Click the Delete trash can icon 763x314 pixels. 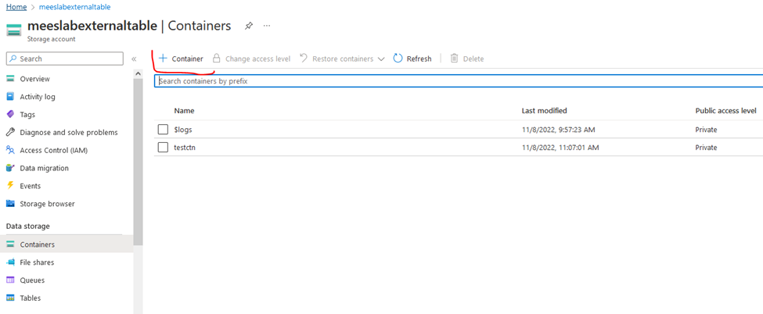(x=454, y=59)
